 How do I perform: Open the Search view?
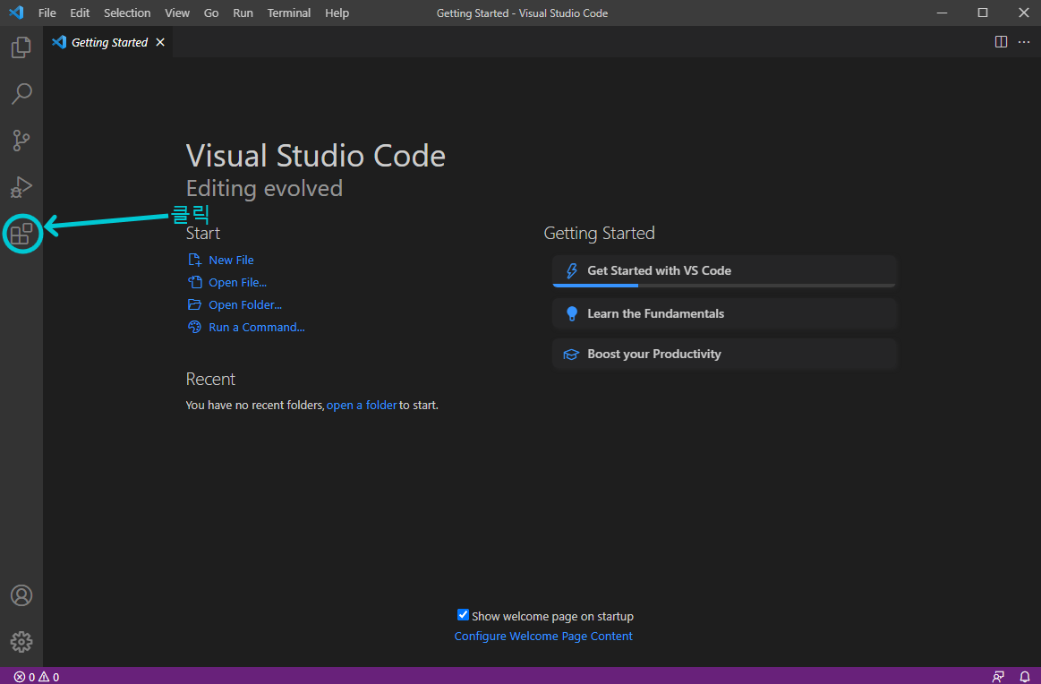[21, 94]
